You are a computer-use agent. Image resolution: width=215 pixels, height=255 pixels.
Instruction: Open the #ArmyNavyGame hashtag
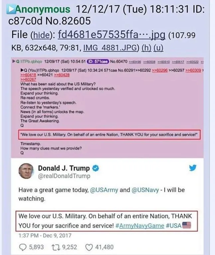coord(140,226)
